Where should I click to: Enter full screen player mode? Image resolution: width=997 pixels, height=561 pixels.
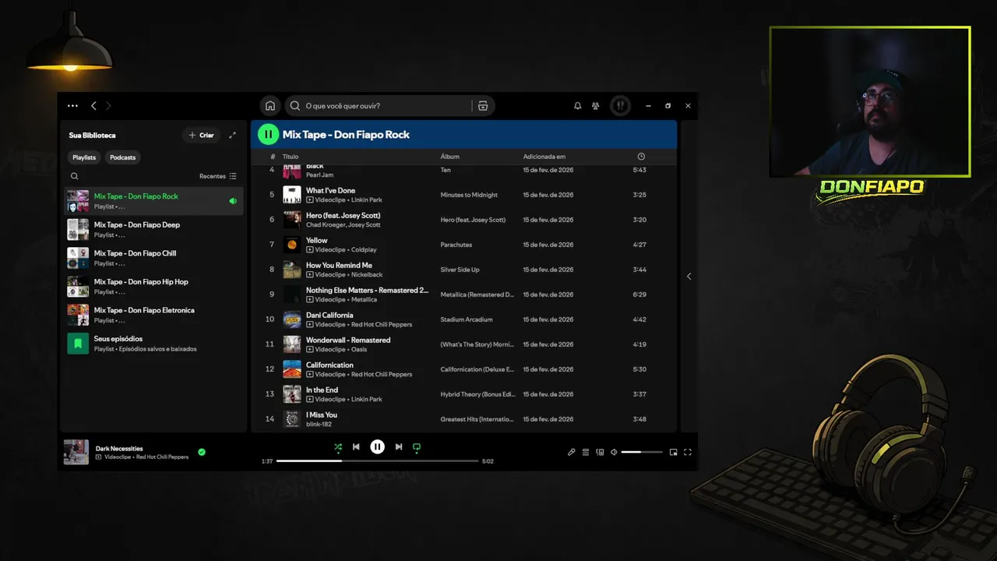(x=687, y=452)
